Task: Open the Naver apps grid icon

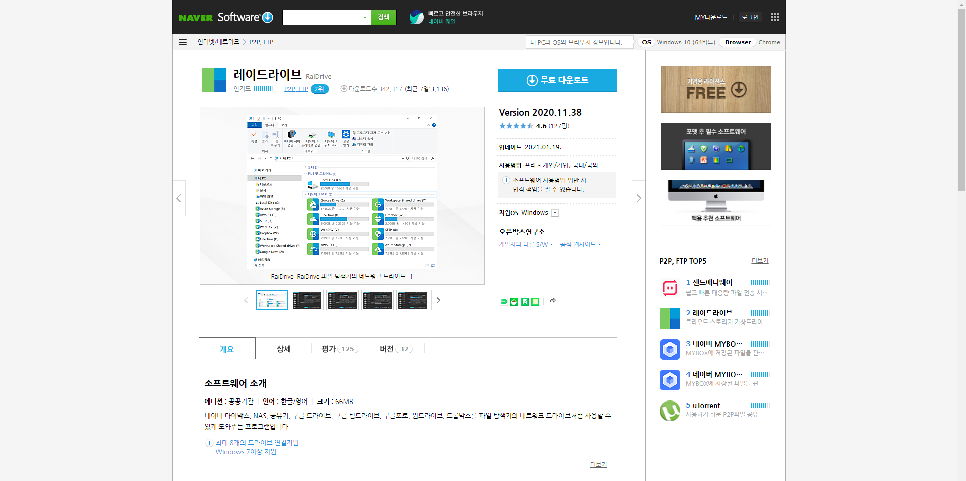Action: [775, 17]
